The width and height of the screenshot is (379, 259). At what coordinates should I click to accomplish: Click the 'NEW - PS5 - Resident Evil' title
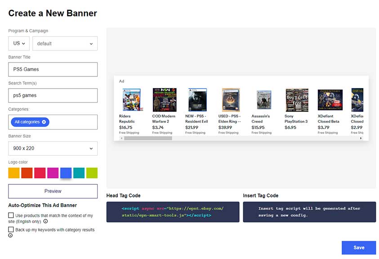[196, 119]
